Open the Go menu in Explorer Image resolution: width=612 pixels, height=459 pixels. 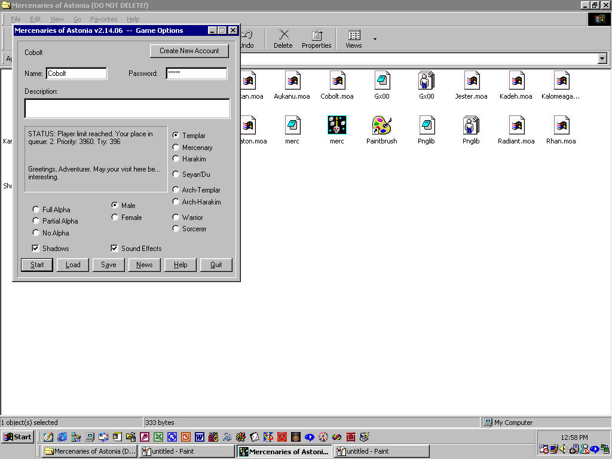tap(77, 19)
